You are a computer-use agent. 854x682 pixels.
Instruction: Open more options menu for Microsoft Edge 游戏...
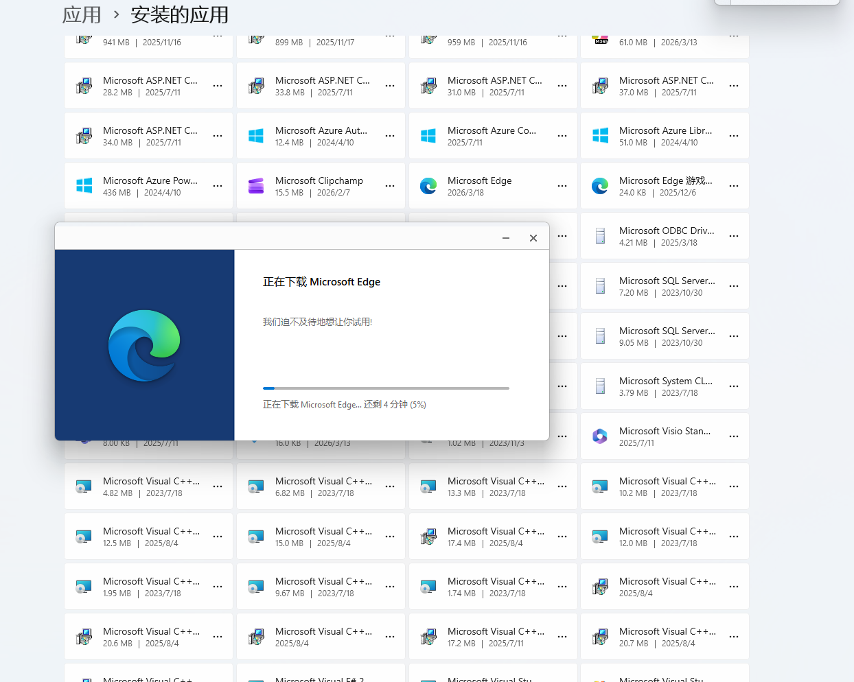tap(734, 186)
